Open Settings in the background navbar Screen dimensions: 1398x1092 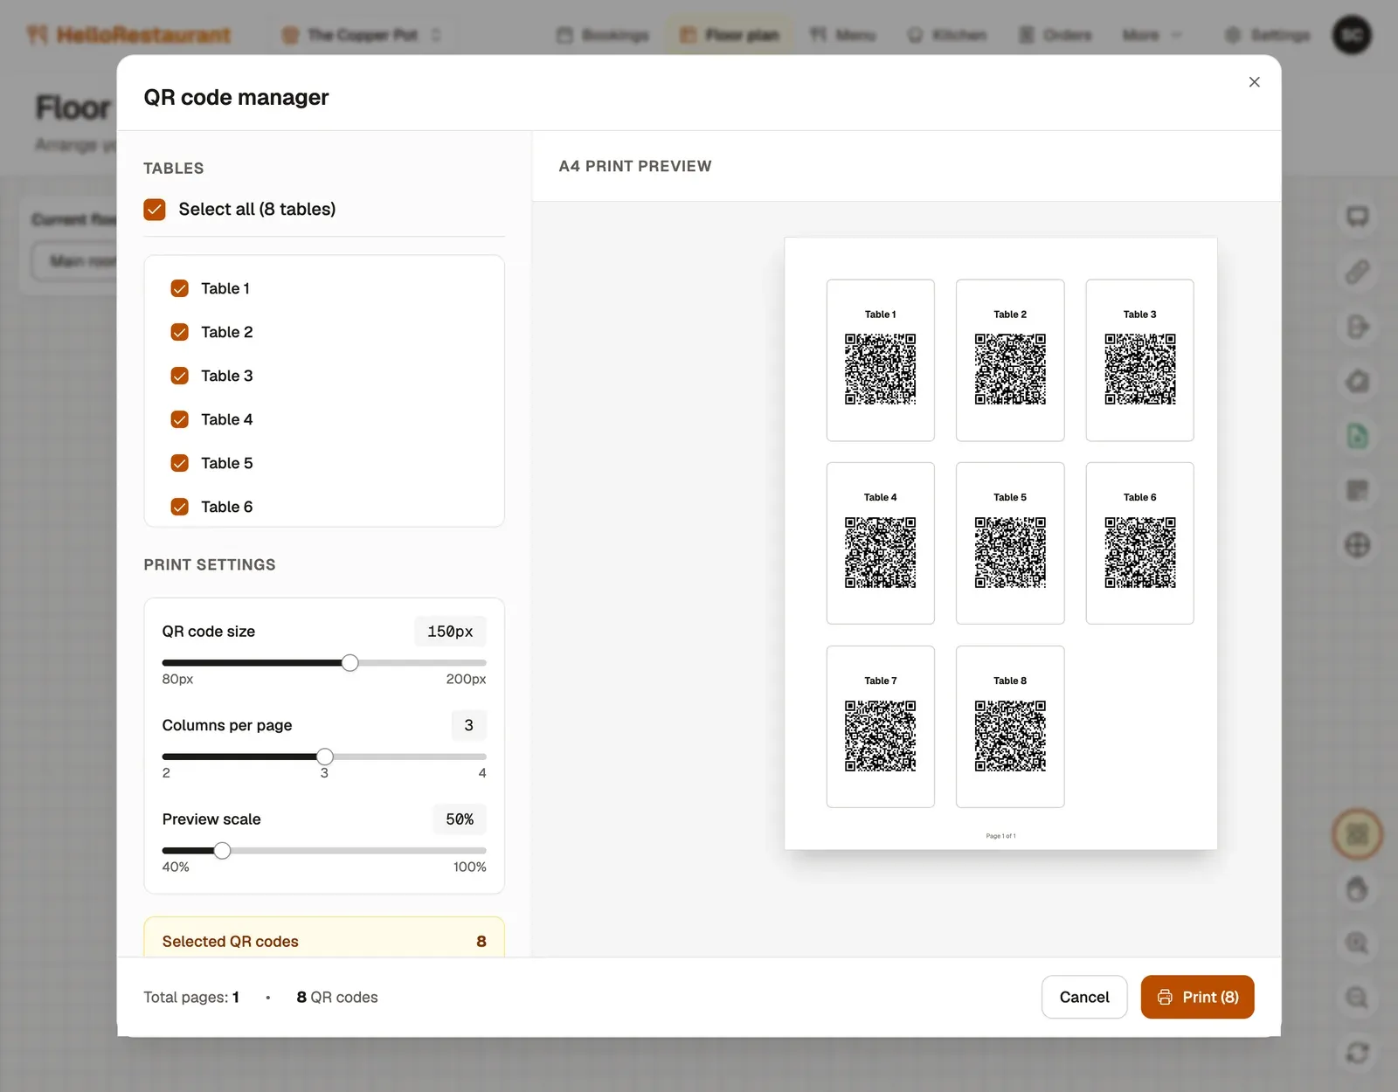tap(1268, 35)
